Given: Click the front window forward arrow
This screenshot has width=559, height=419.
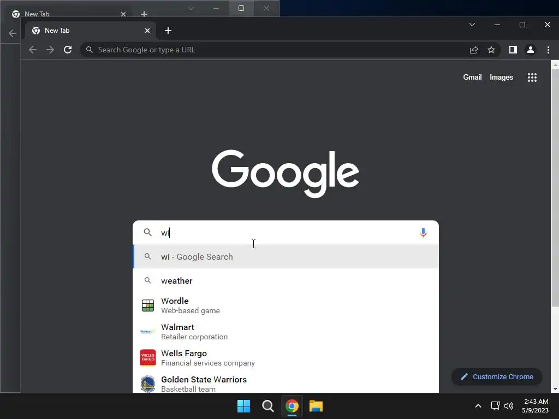Looking at the screenshot, I should click(x=50, y=50).
